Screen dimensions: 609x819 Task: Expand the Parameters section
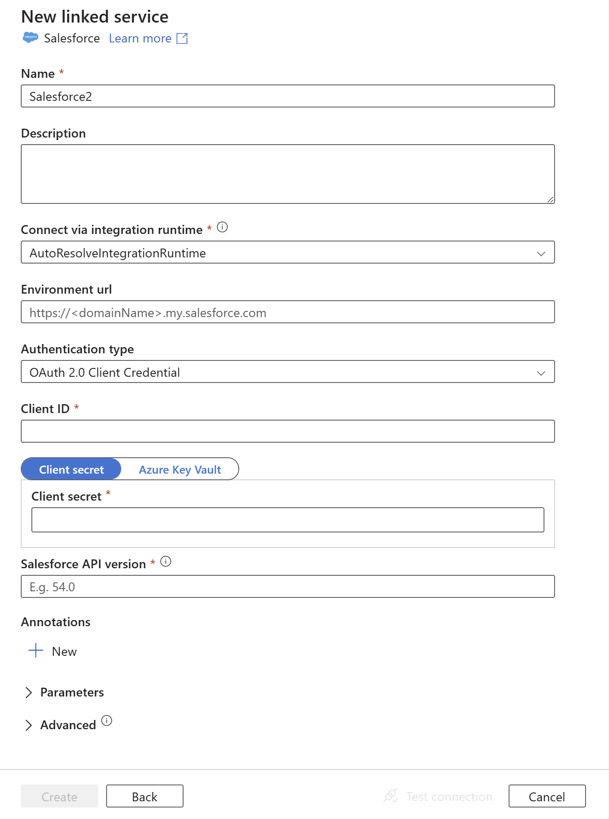click(65, 692)
